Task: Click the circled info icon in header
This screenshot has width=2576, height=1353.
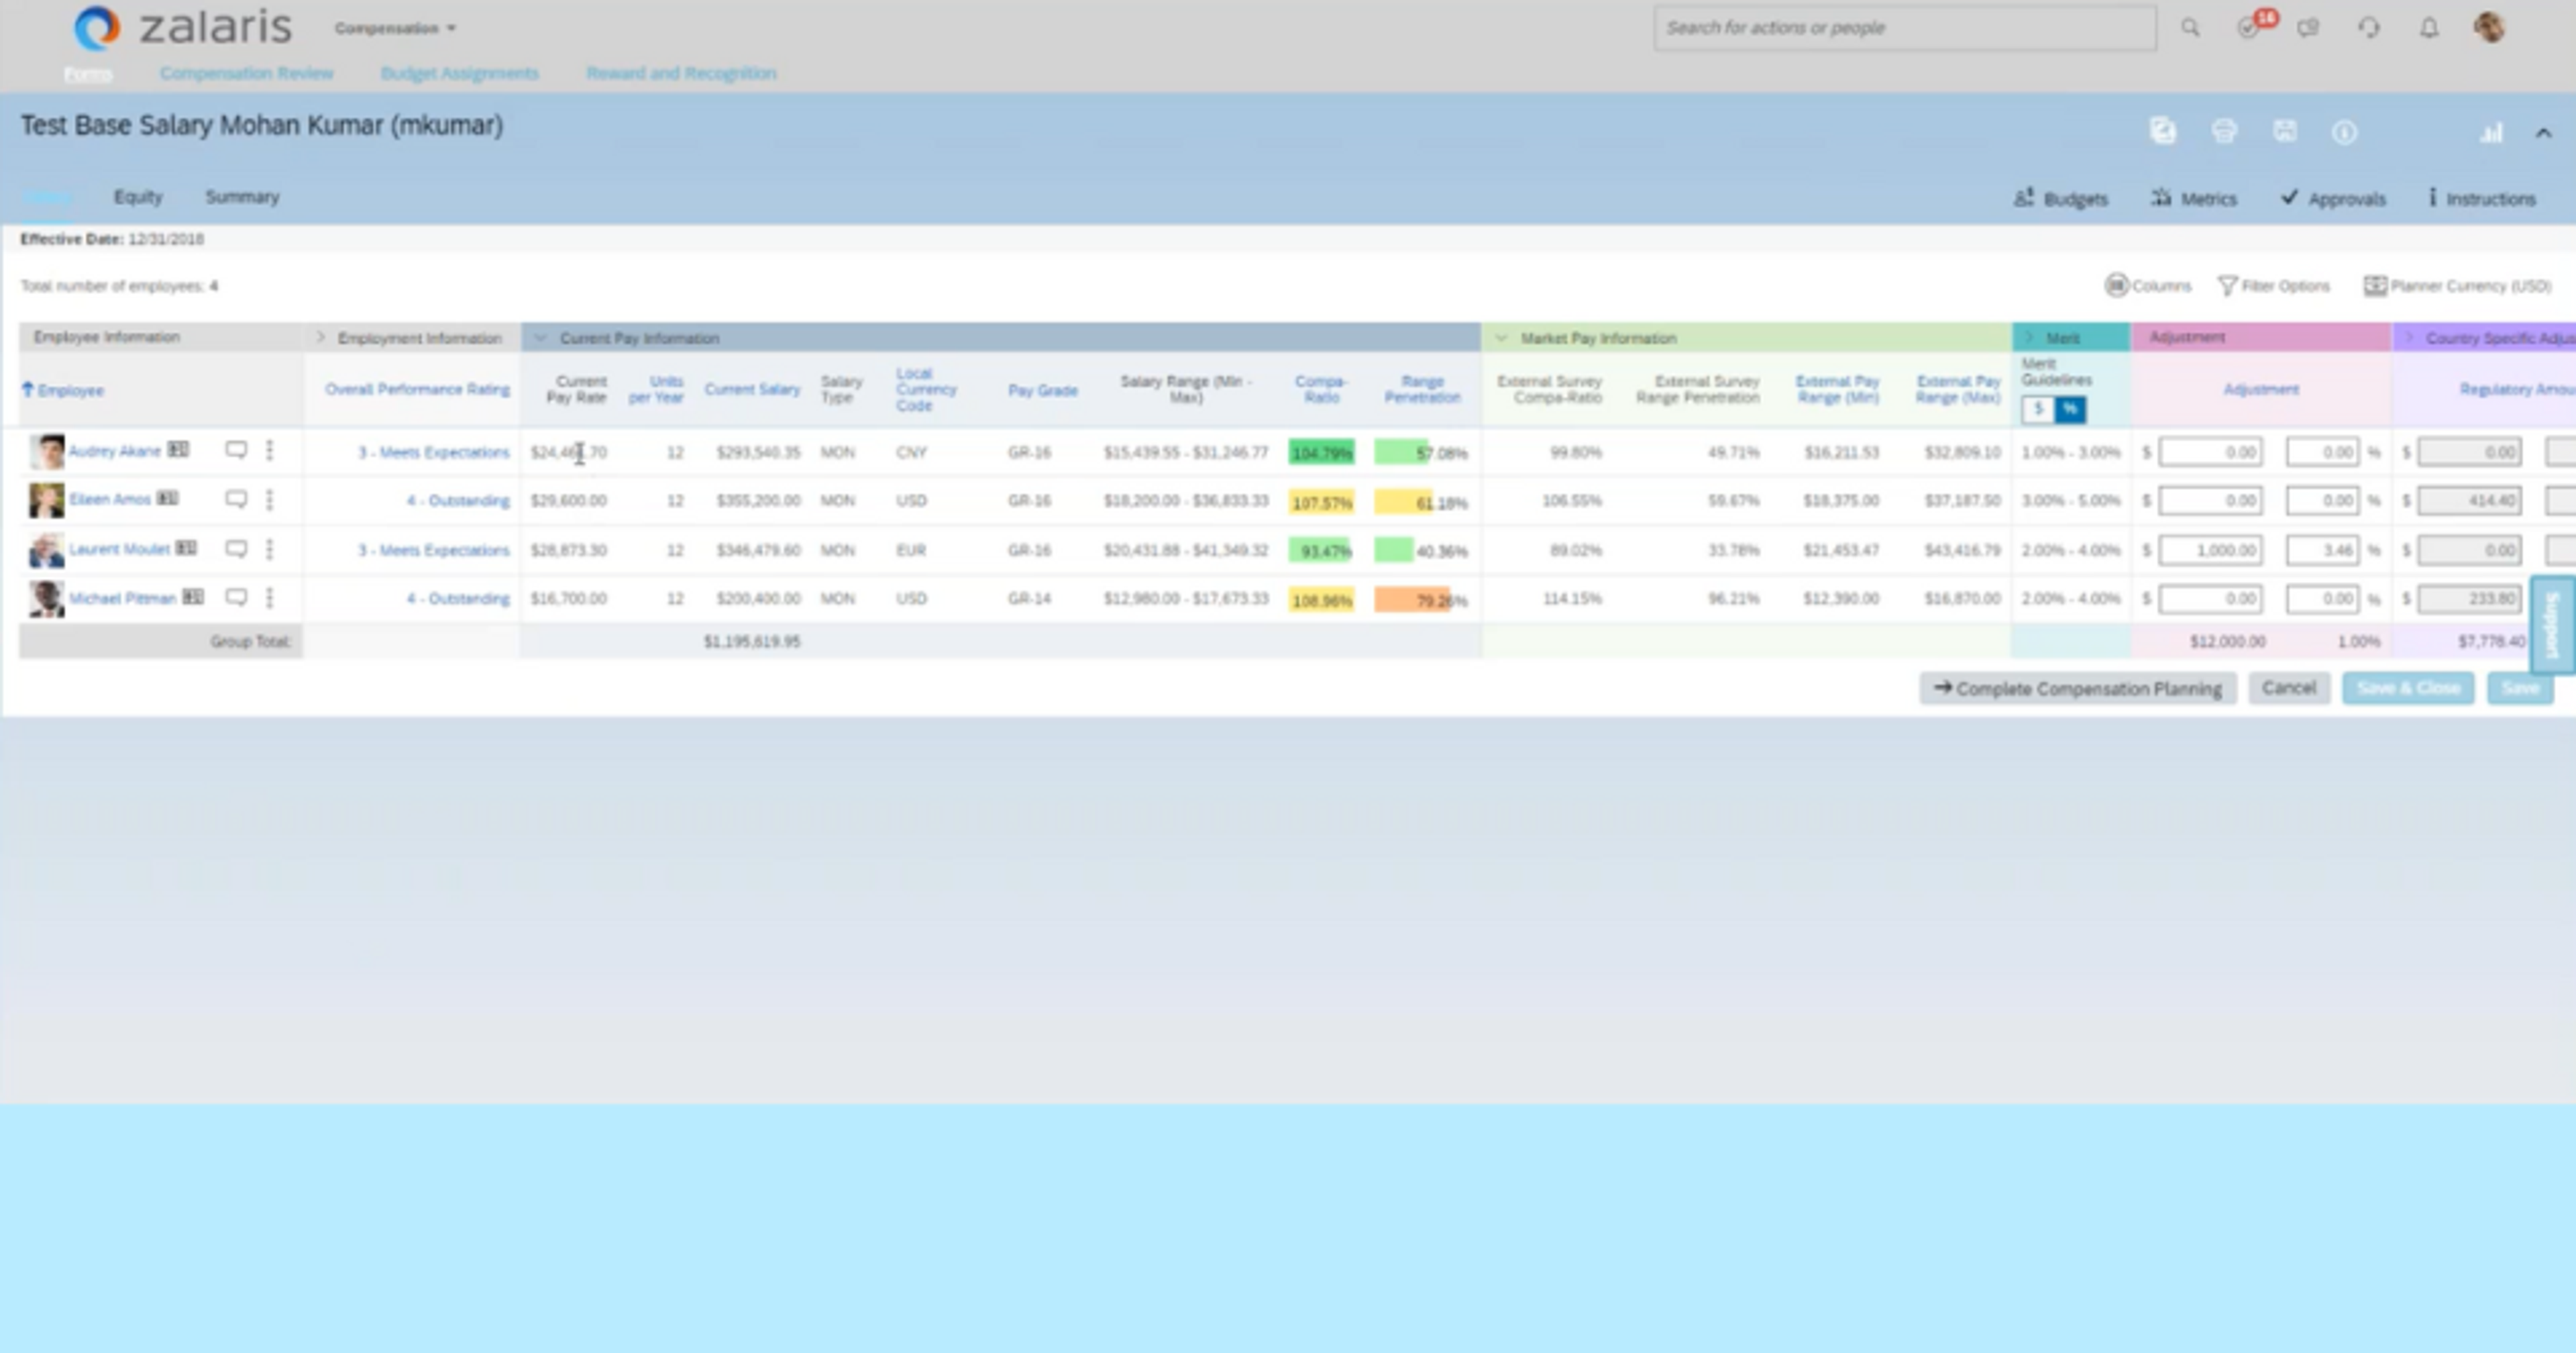Action: pyautogui.click(x=2345, y=132)
